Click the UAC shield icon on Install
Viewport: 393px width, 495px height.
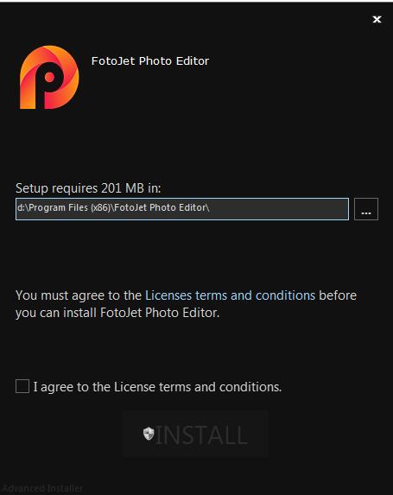pyautogui.click(x=149, y=434)
